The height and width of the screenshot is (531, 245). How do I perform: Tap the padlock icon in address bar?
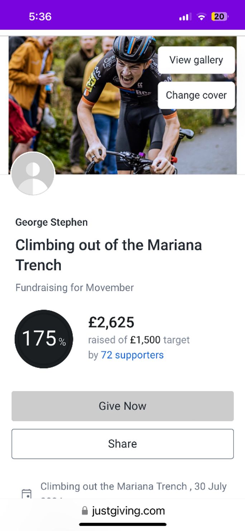[85, 511]
